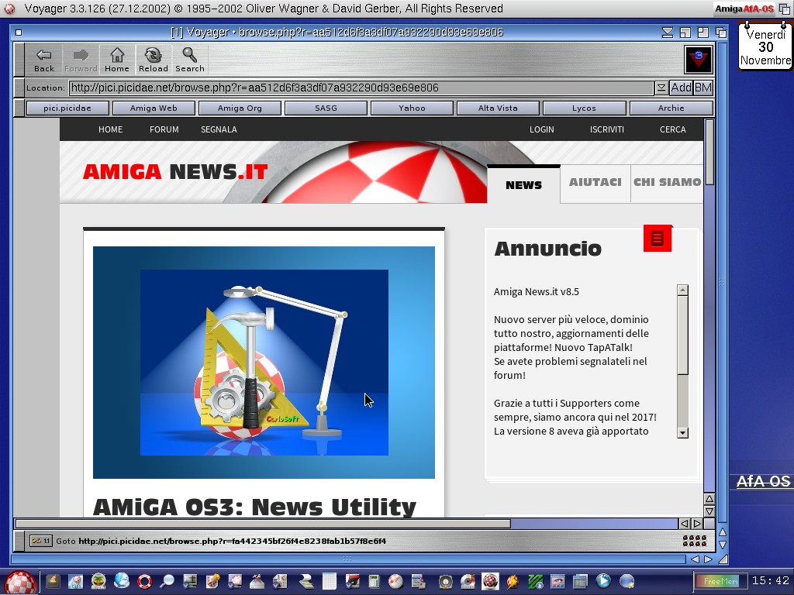This screenshot has width=794, height=595.
Task: Click the LOGIN link in top bar
Action: pos(541,129)
